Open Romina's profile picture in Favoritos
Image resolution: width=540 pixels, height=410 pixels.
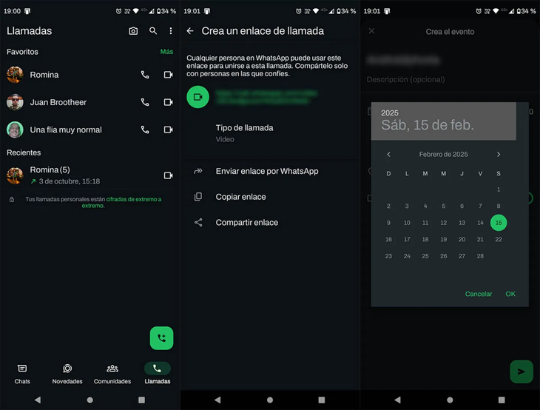(15, 75)
